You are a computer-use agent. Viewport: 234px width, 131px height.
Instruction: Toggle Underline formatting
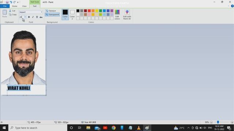(x=37, y=17)
